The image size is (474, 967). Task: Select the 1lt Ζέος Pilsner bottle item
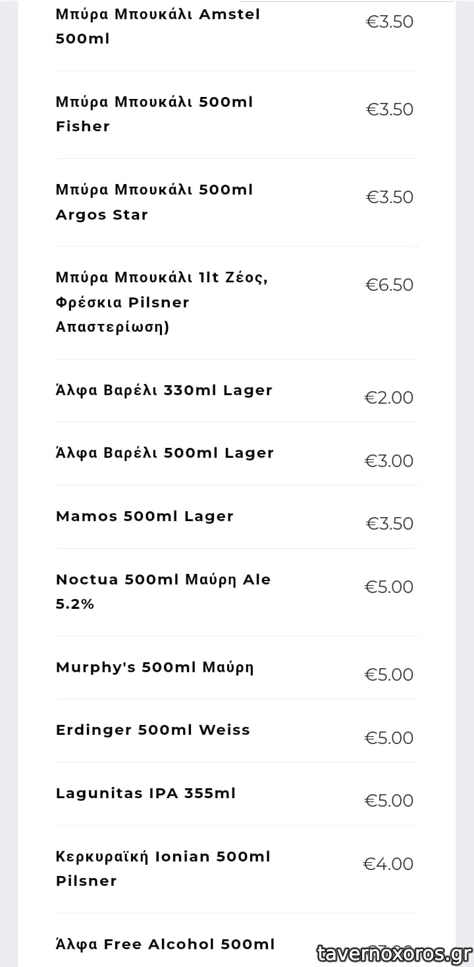point(162,302)
